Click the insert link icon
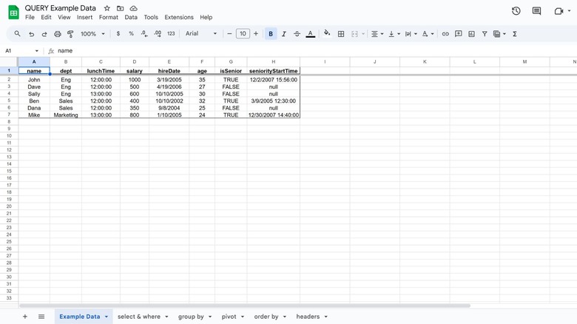577x324 pixels. click(445, 34)
